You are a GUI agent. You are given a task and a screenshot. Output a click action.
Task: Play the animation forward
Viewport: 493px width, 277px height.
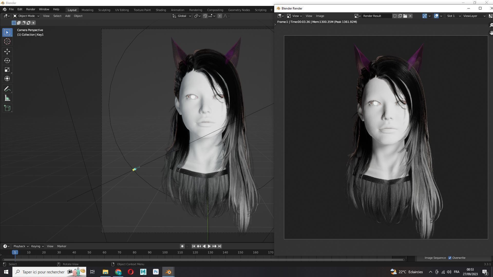coord(209,246)
